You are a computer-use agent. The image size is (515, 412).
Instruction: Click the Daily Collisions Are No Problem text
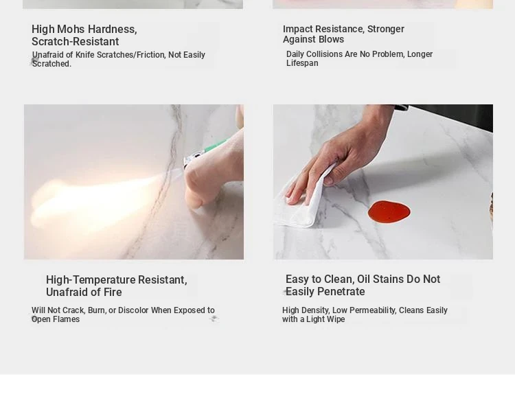(359, 58)
